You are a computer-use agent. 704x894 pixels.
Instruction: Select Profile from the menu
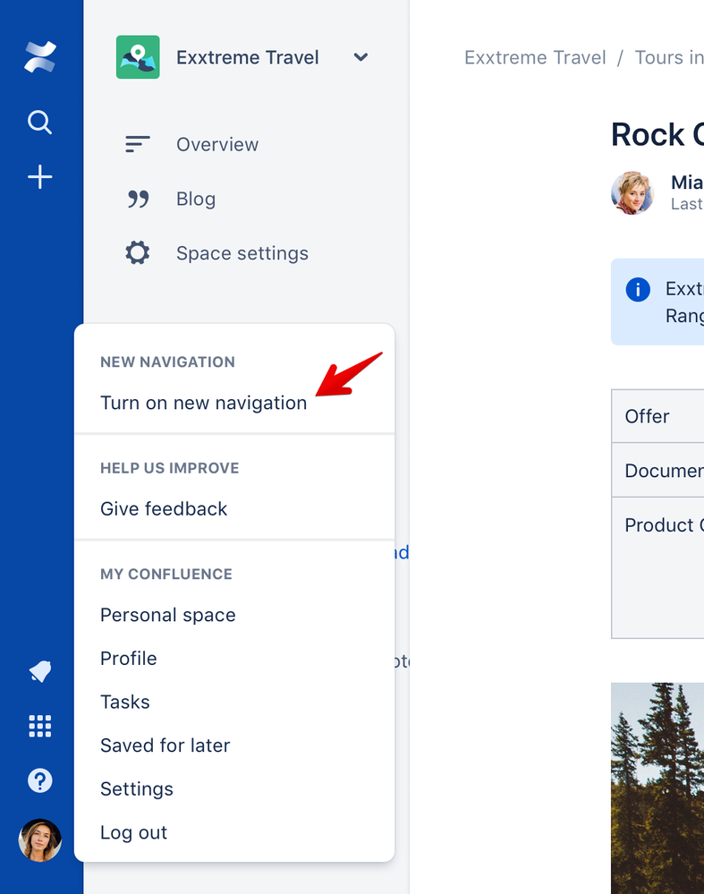[x=128, y=658]
